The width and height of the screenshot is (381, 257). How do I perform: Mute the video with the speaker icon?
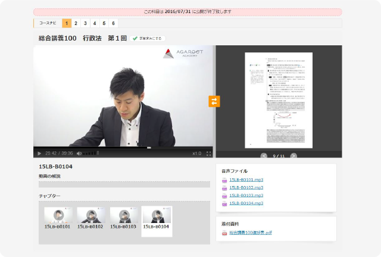[79, 153]
